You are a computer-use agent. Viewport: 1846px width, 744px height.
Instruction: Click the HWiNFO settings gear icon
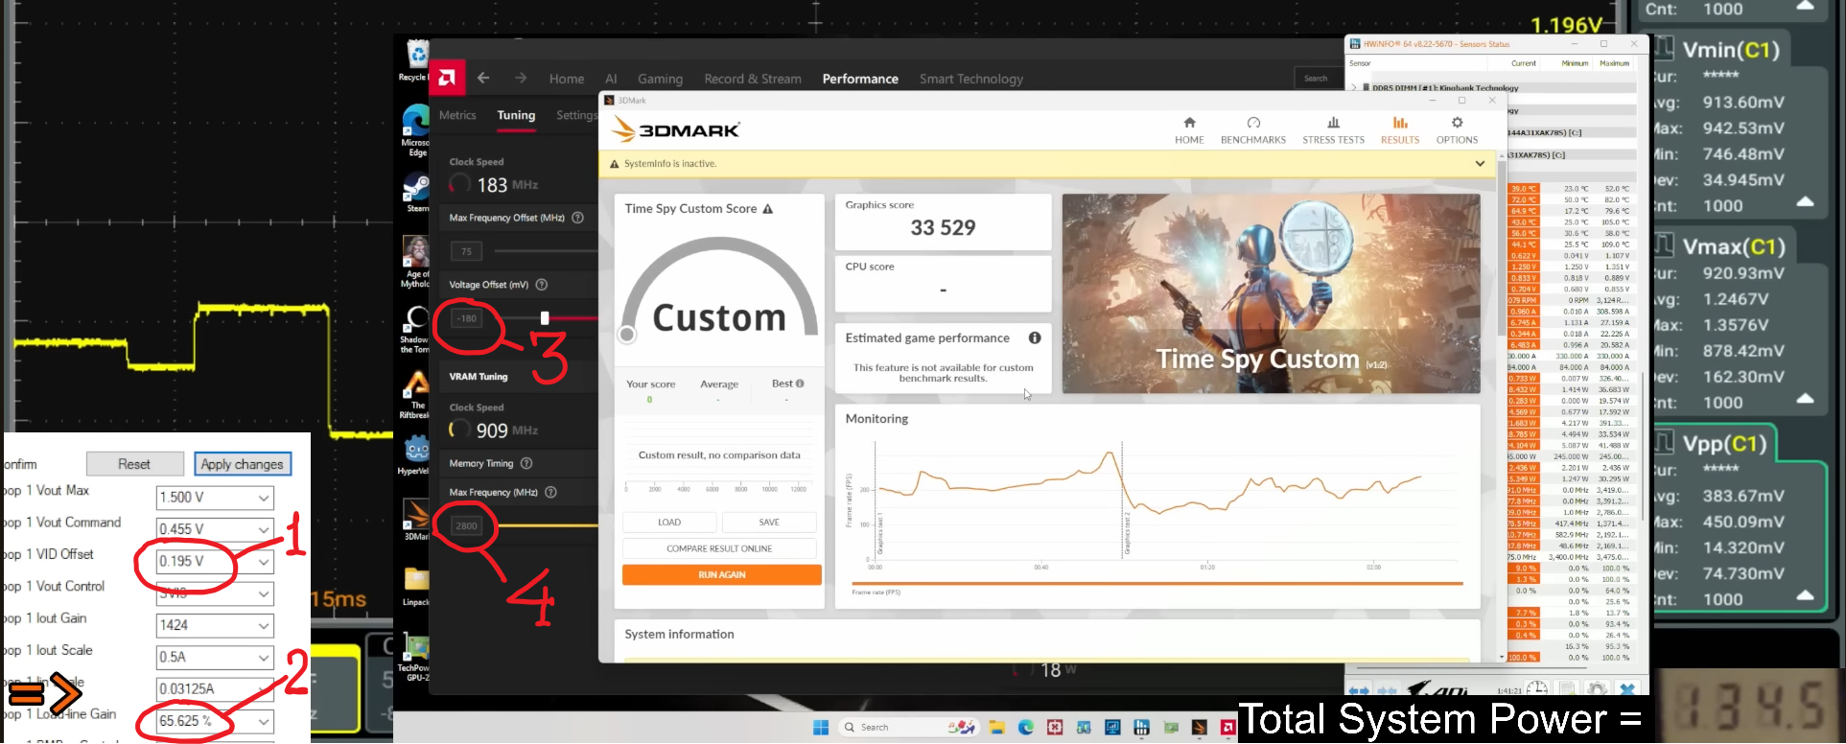coord(1597,689)
